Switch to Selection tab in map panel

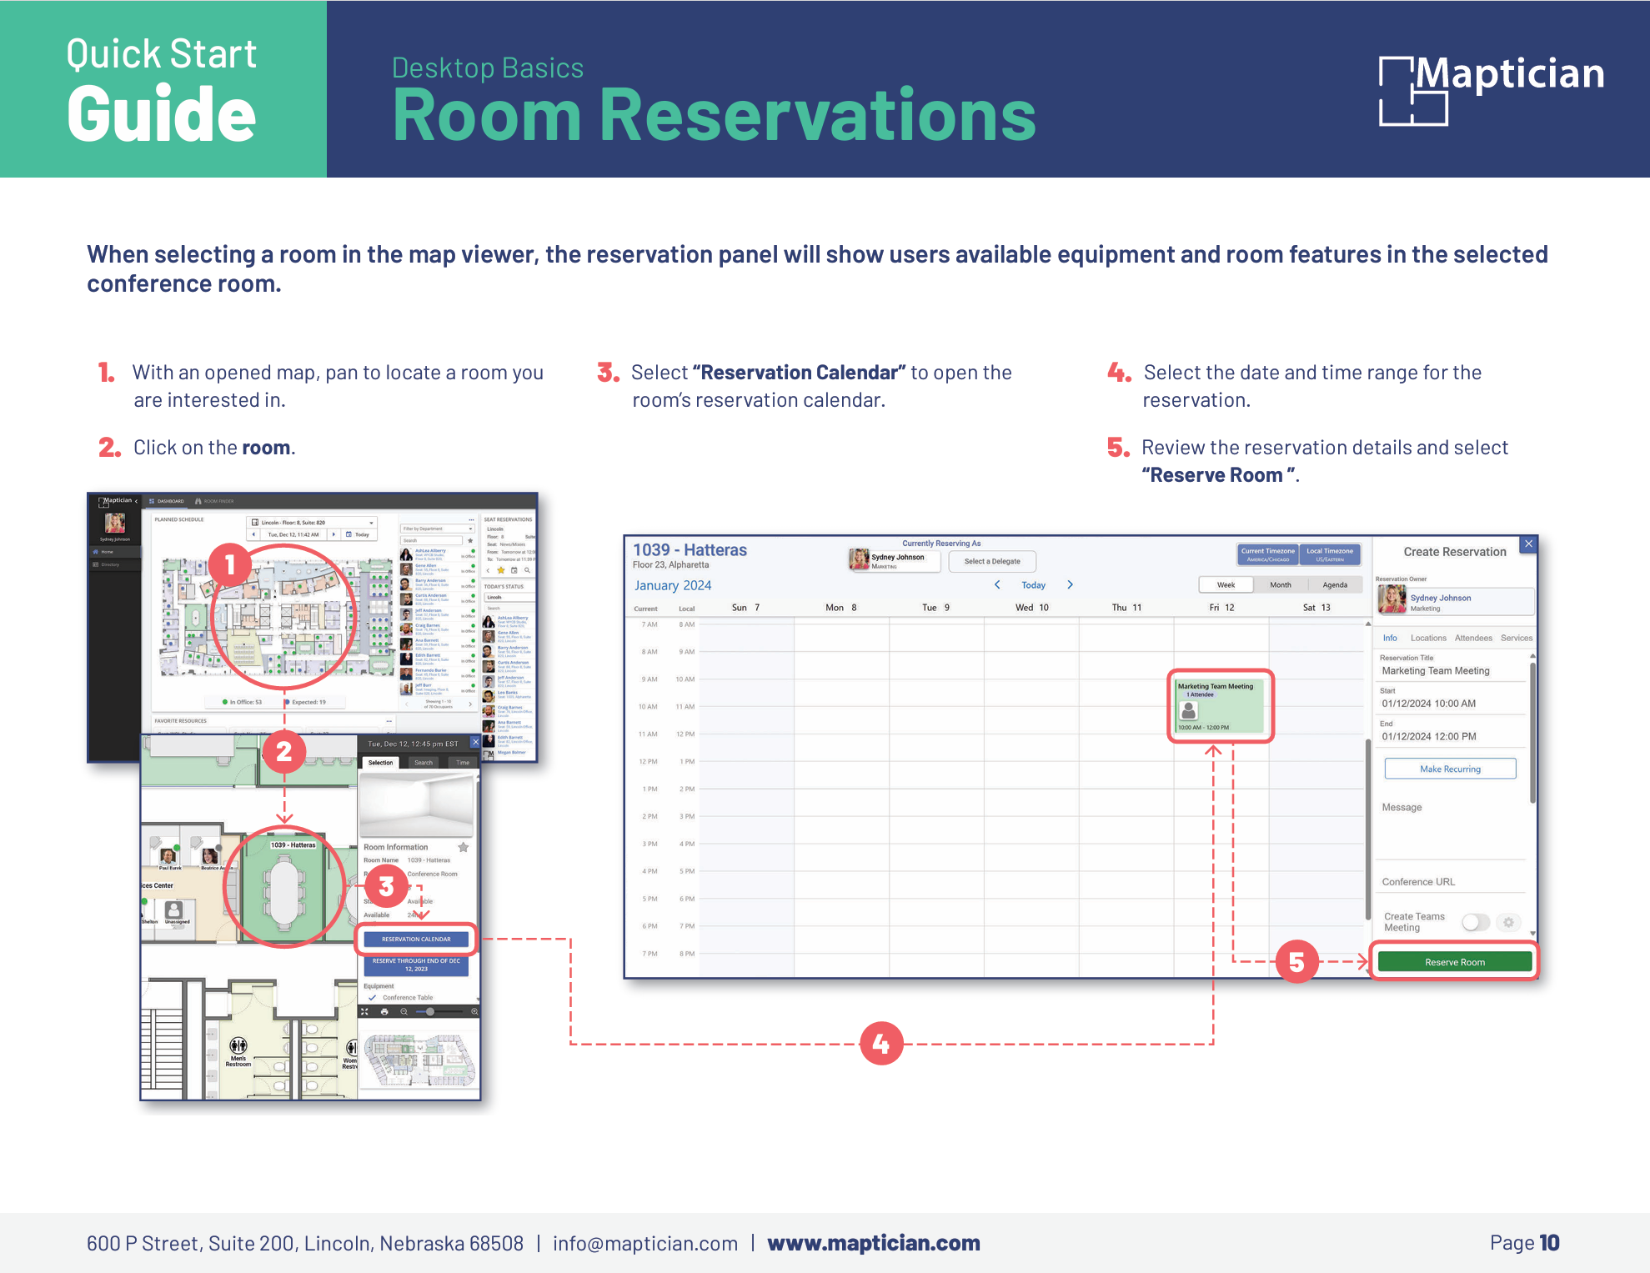click(x=380, y=763)
